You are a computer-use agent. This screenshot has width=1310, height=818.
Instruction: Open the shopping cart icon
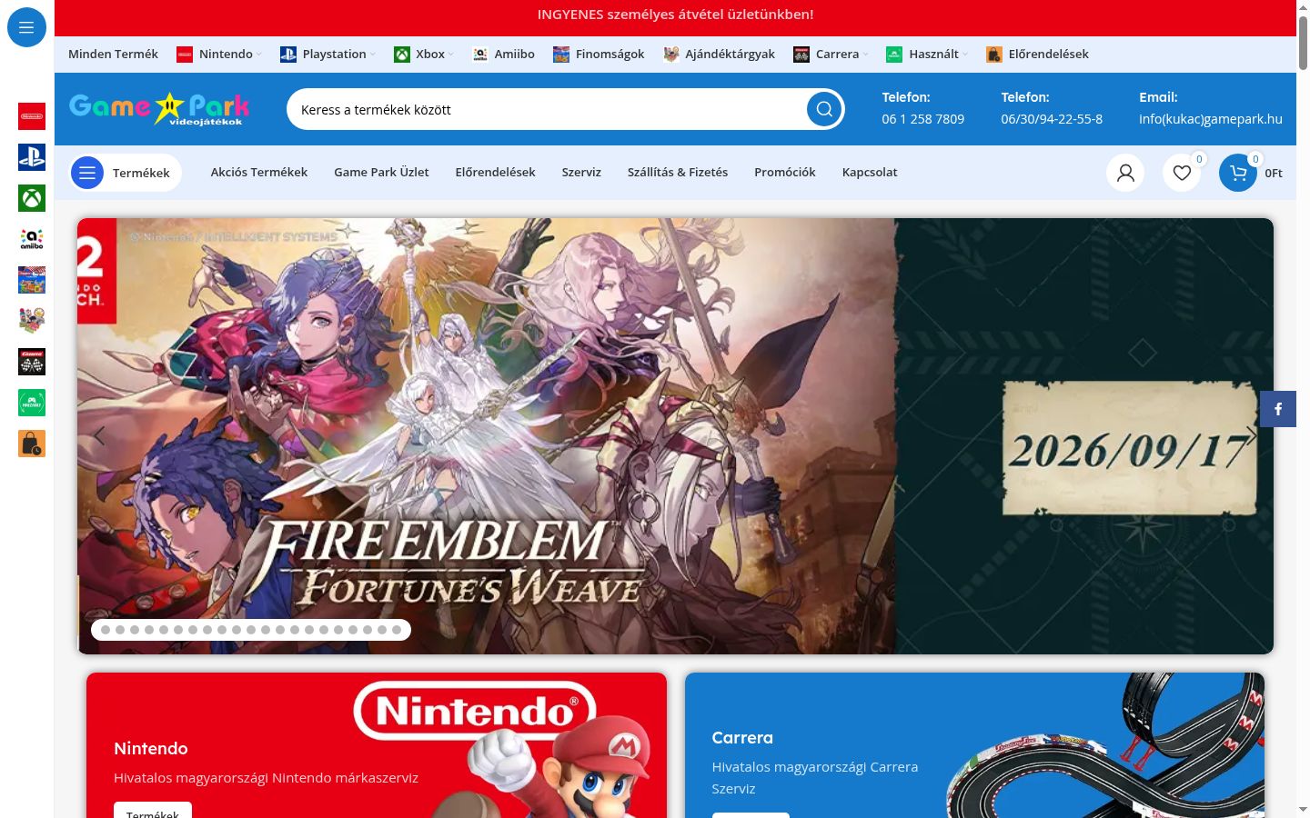(x=1238, y=173)
